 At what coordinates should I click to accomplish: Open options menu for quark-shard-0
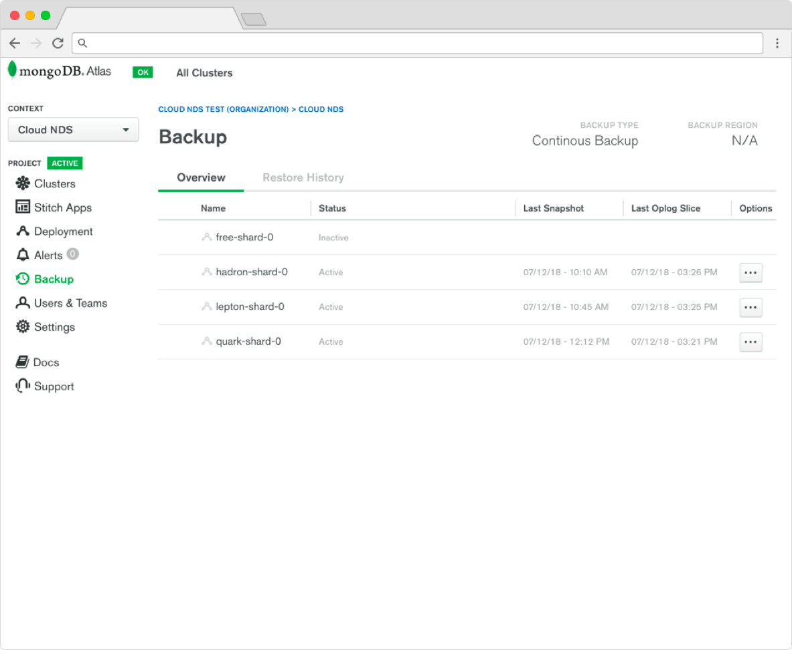pyautogui.click(x=750, y=342)
